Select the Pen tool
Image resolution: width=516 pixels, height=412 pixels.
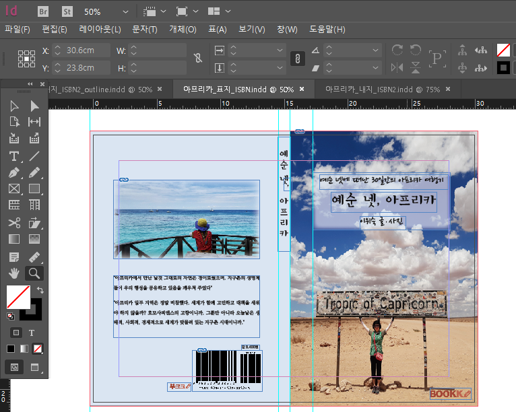pyautogui.click(x=14, y=172)
